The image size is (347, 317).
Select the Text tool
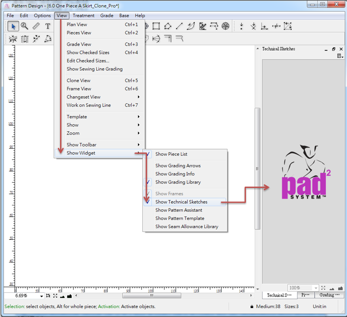click(47, 26)
